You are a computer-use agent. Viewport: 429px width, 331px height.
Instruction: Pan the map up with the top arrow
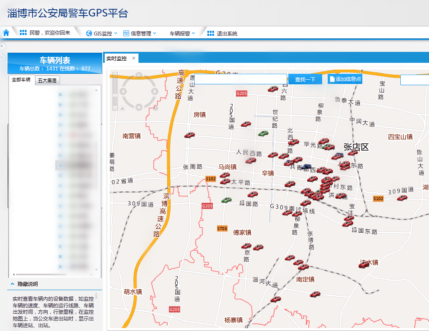click(139, 76)
